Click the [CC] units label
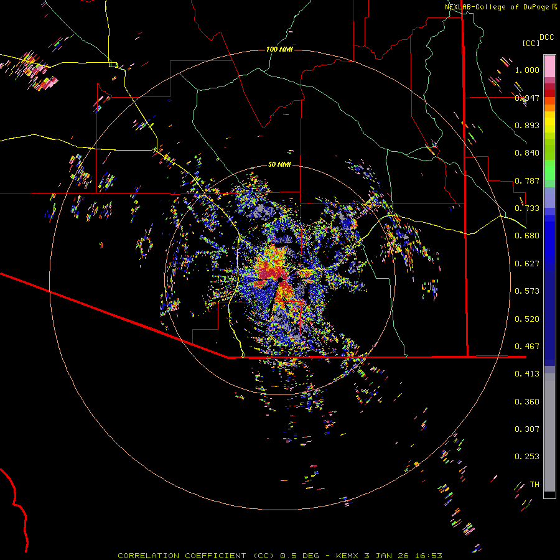560x560 pixels. [531, 43]
